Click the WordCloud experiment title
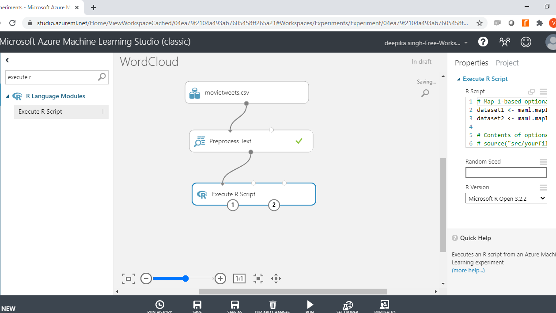 click(149, 61)
